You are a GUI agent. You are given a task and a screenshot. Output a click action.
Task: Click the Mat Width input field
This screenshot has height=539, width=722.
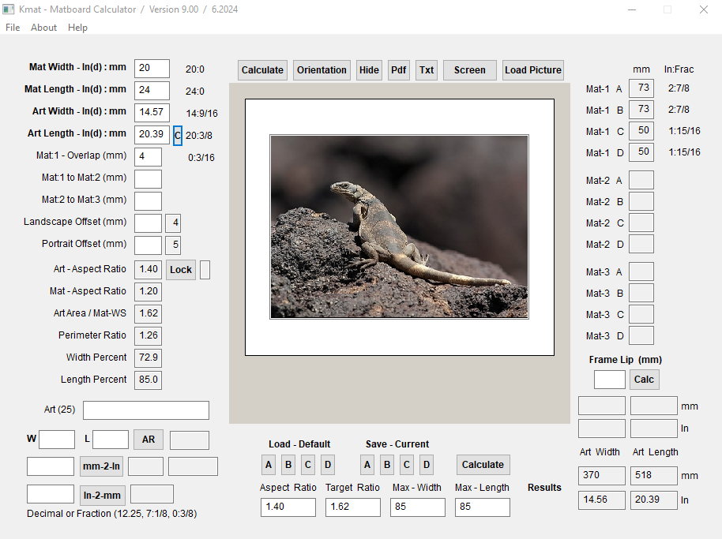point(152,69)
